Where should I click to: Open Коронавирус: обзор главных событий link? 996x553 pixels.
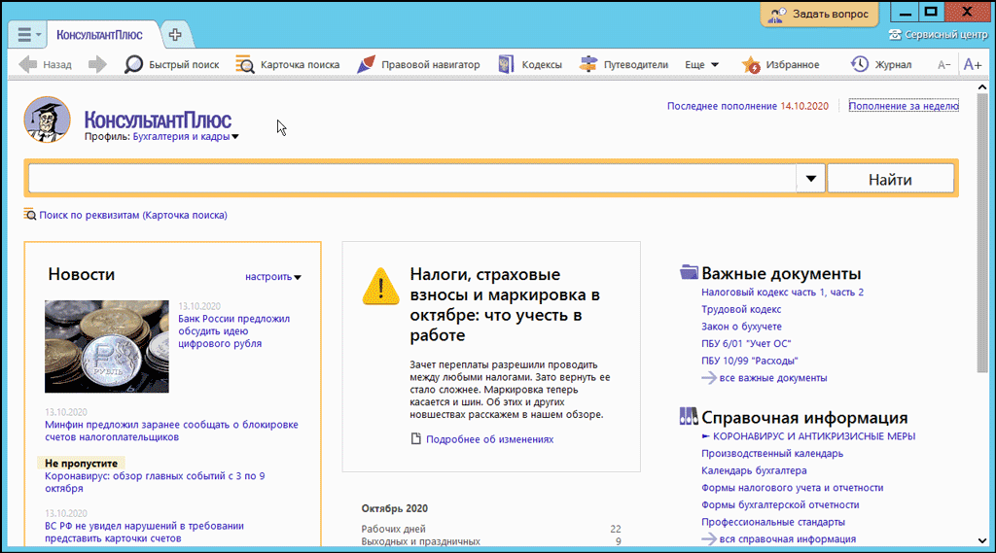click(155, 482)
